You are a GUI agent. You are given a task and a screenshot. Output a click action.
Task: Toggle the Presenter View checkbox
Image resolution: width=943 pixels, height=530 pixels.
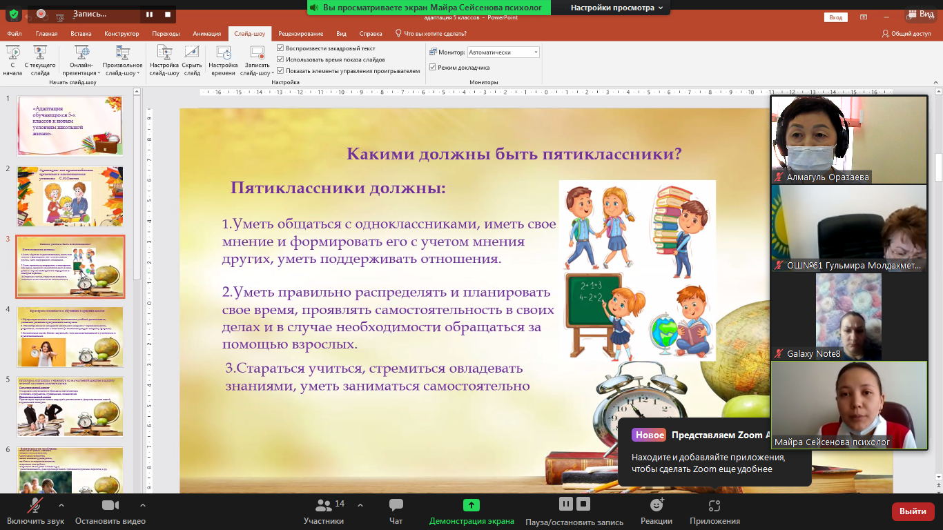pyautogui.click(x=433, y=68)
